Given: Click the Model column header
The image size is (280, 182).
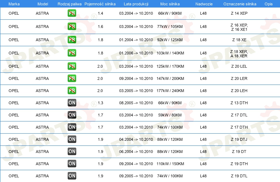Looking at the screenshot, I should pos(43,4).
